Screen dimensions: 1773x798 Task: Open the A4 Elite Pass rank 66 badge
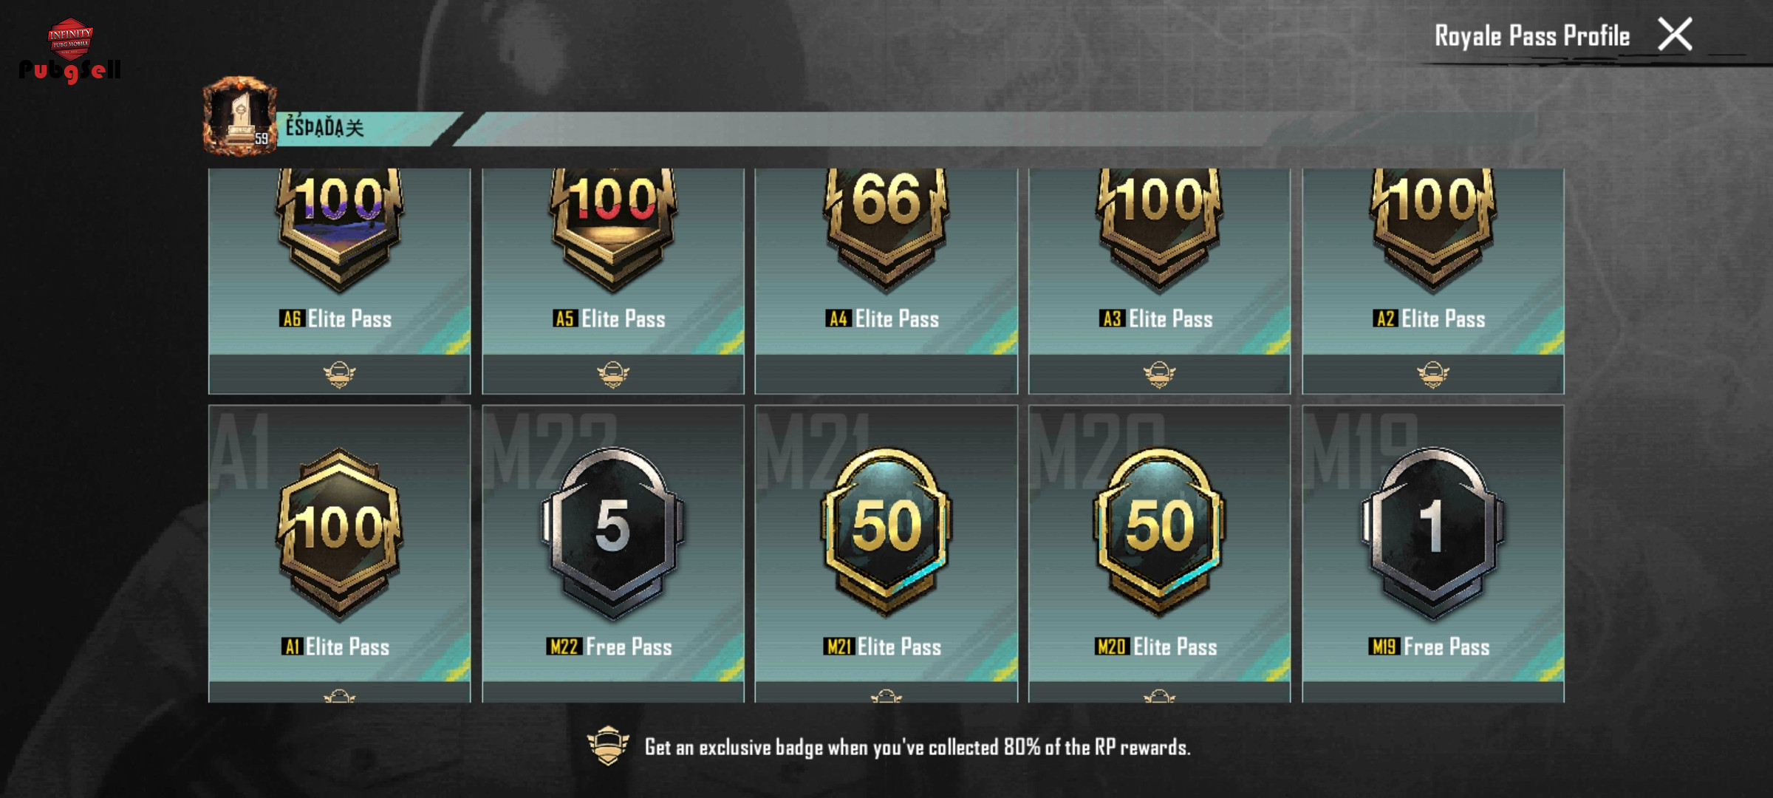point(886,229)
